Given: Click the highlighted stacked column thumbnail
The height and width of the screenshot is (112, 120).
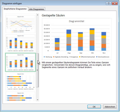Looking at the screenshot, I should pyautogui.click(x=20, y=62).
